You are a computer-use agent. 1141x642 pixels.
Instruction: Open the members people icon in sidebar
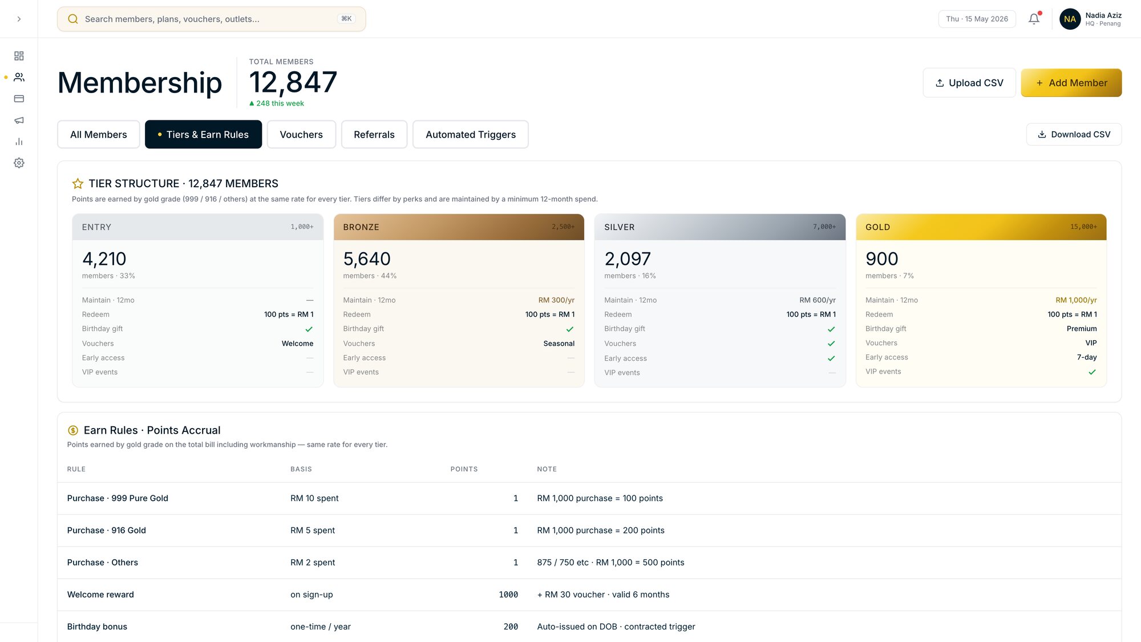19,77
